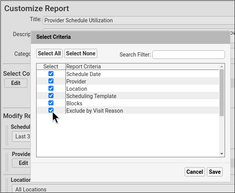The image size is (235, 193).
Task: Deselect the Location checkbox
Action: [x=51, y=88]
